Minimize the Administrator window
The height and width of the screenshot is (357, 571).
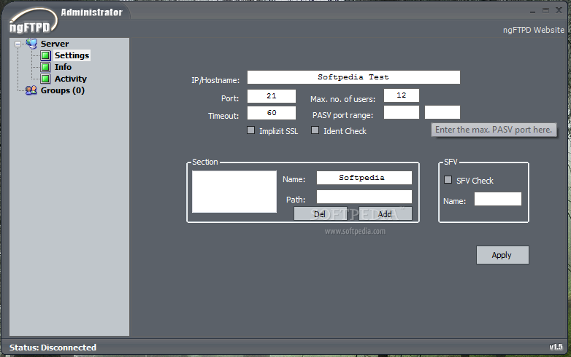(x=533, y=11)
